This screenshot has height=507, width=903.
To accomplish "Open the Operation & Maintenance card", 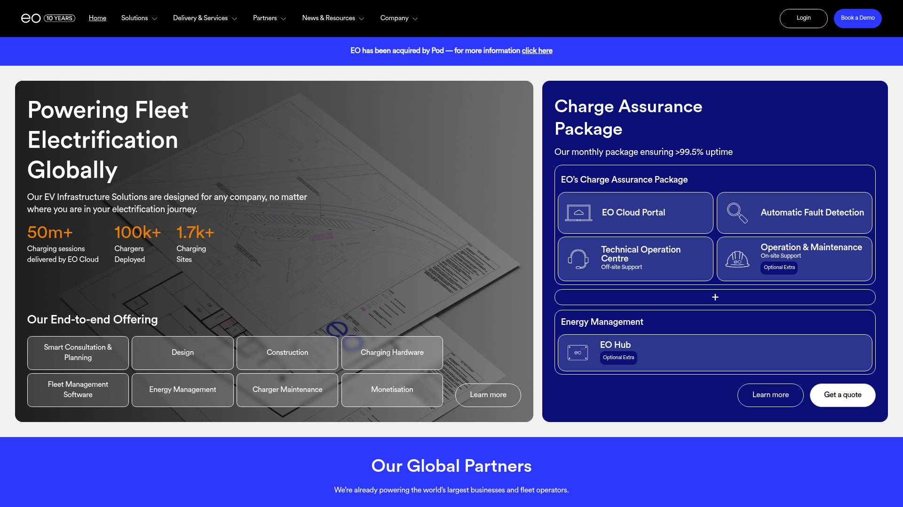I will pos(794,259).
